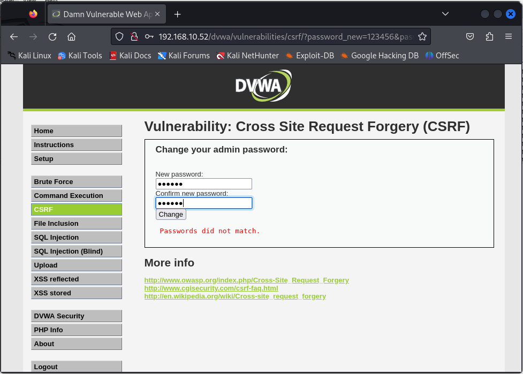Screen dimensions: 523x374
Task: Open the XSS stored page
Action: point(77,293)
